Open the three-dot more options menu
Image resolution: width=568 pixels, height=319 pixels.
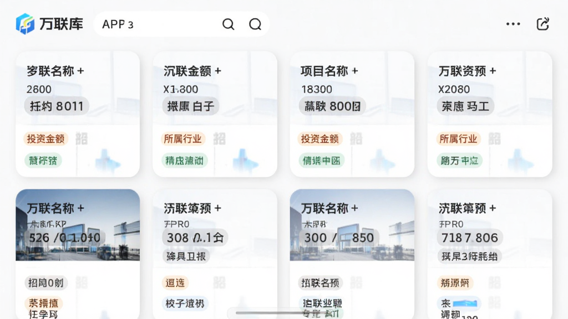pos(513,24)
